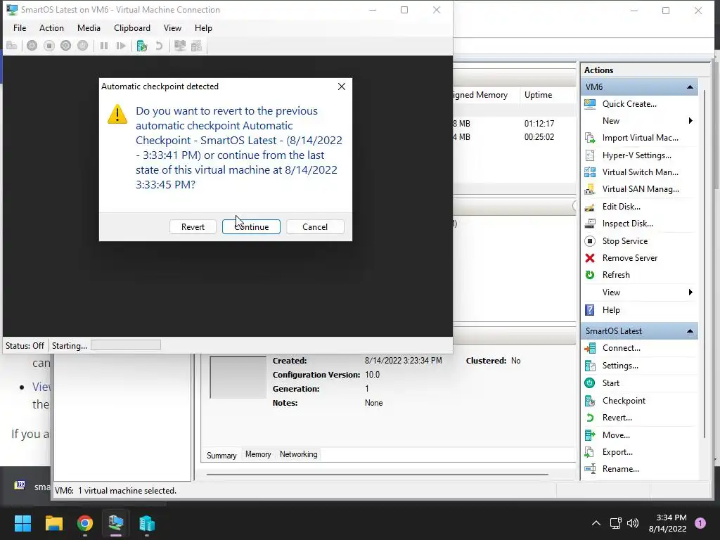Close the Automatic checkpoint detected dialog

click(x=342, y=86)
